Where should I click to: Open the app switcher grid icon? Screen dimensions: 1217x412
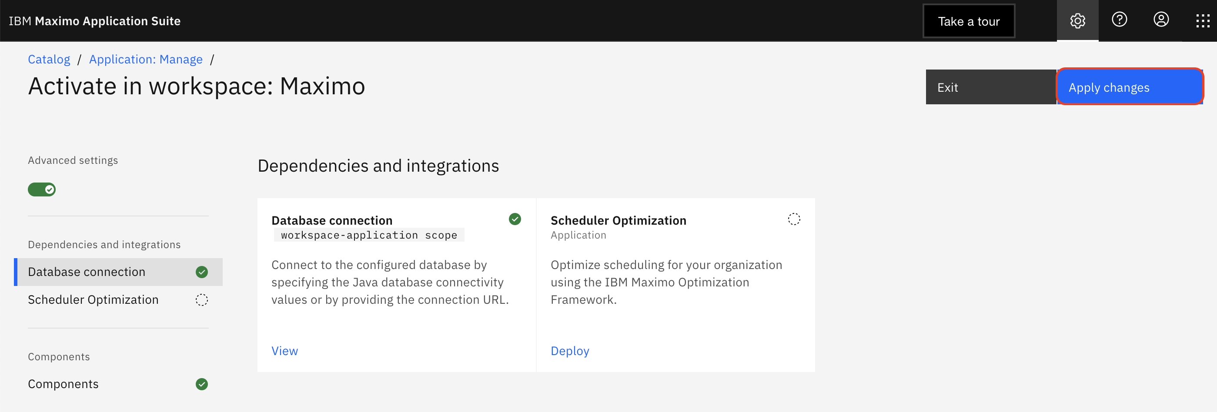click(1202, 21)
